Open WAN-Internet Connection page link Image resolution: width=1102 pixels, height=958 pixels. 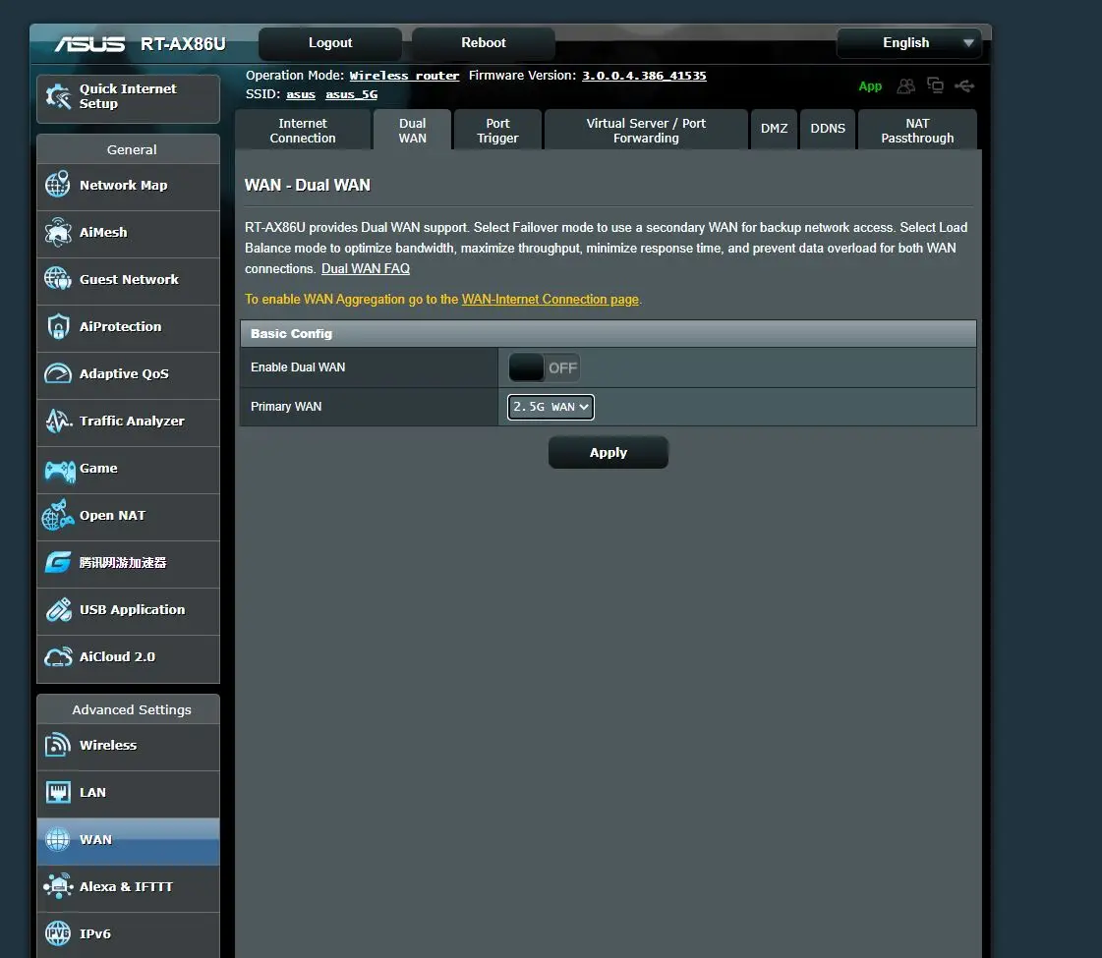coord(551,300)
